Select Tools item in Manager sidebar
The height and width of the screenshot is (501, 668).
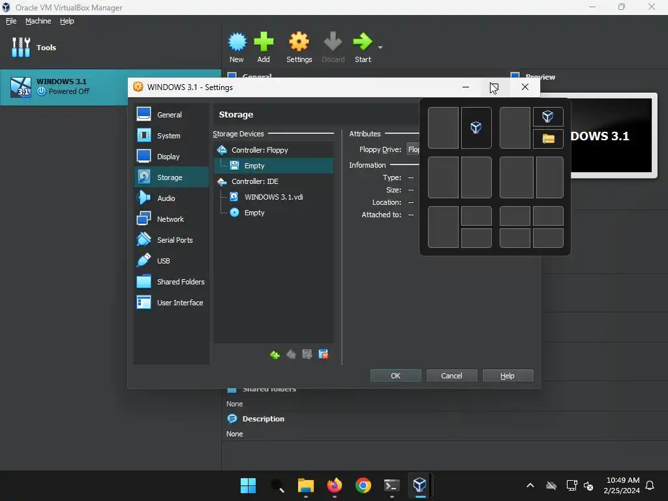click(x=111, y=47)
